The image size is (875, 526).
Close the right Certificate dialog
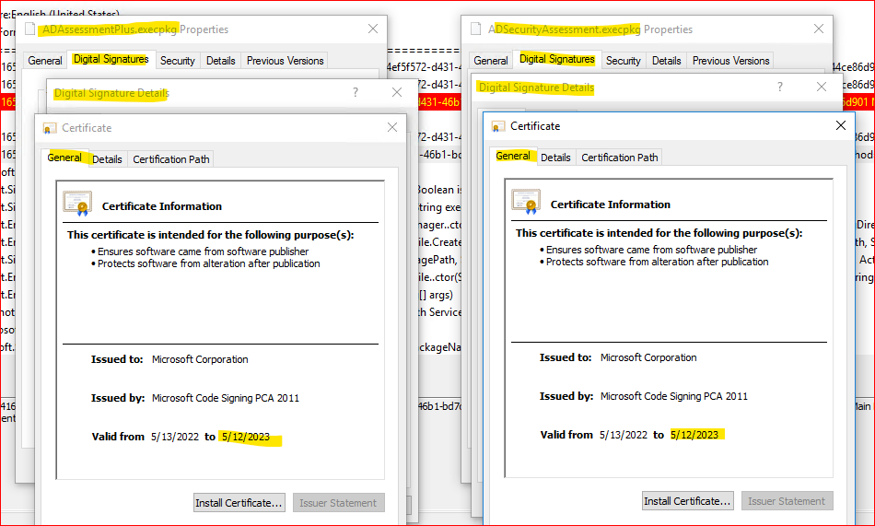[841, 125]
